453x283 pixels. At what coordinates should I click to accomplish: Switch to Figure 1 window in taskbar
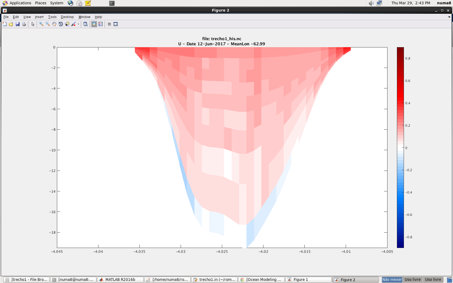308,280
